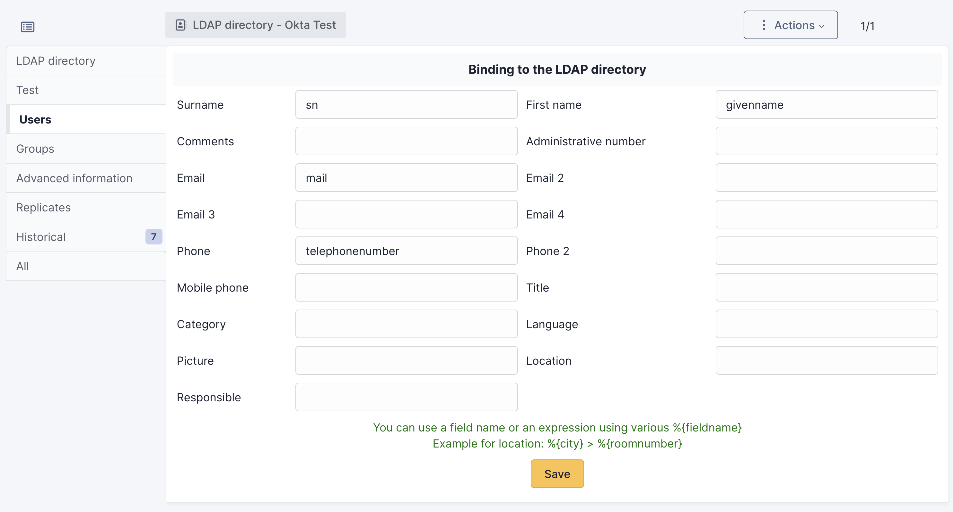Click the Historical count badge showing 7
Viewport: 953px width, 512px height.
(153, 237)
